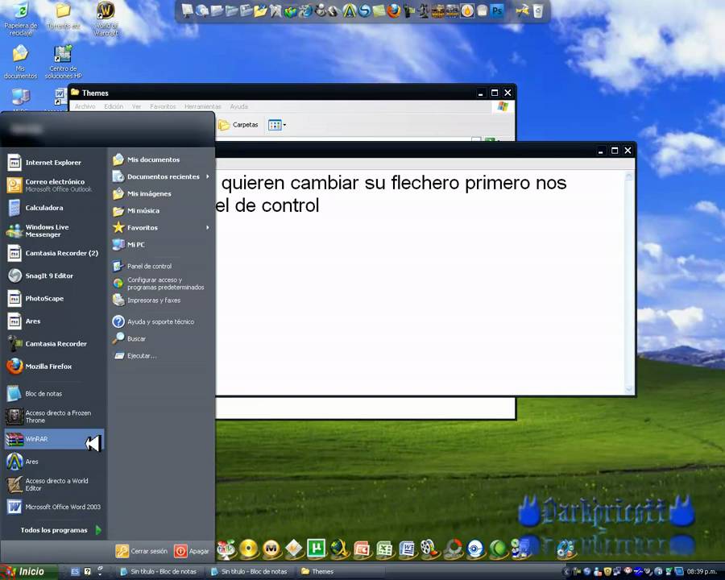Click Firefox icon in top dock
Viewport: 725px width, 580px height.
(x=393, y=10)
